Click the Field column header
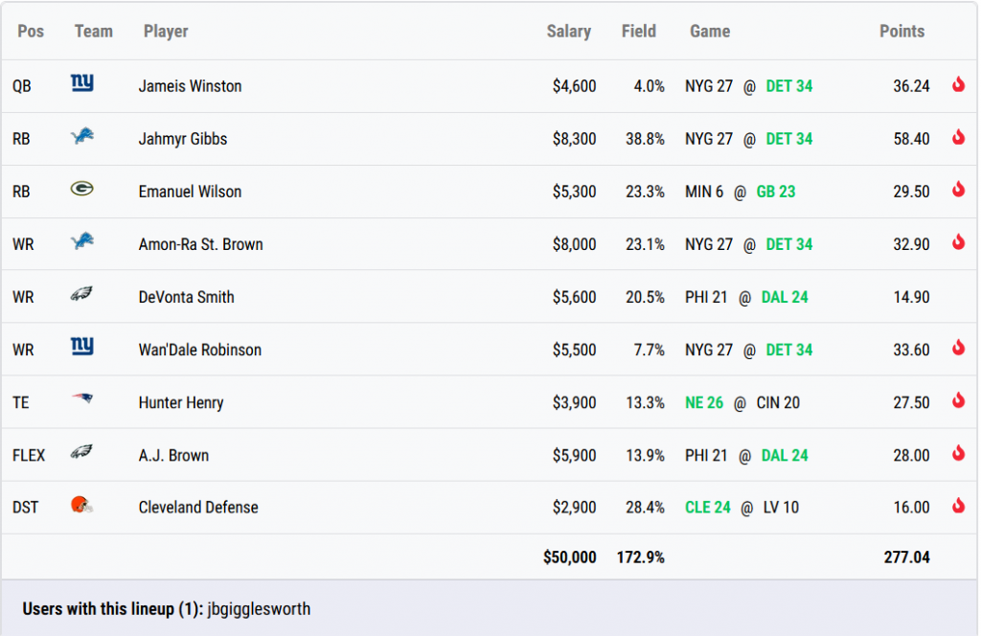 point(638,32)
